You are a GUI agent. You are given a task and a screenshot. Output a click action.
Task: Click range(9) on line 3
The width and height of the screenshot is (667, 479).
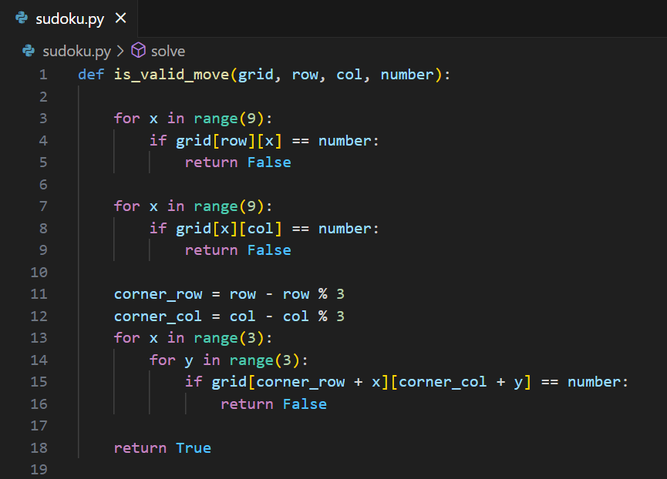coord(228,118)
